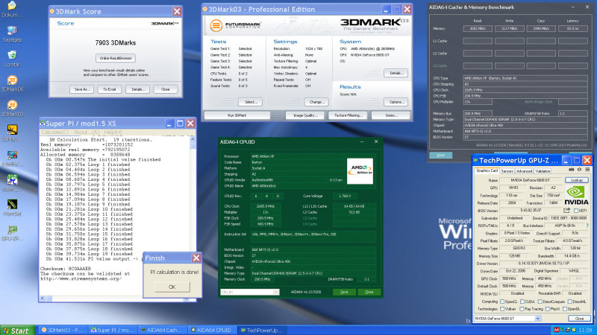This screenshot has width=597, height=335.
Task: Toggle the CUDA checkbox in GPU-Z
Action: pos(523,301)
